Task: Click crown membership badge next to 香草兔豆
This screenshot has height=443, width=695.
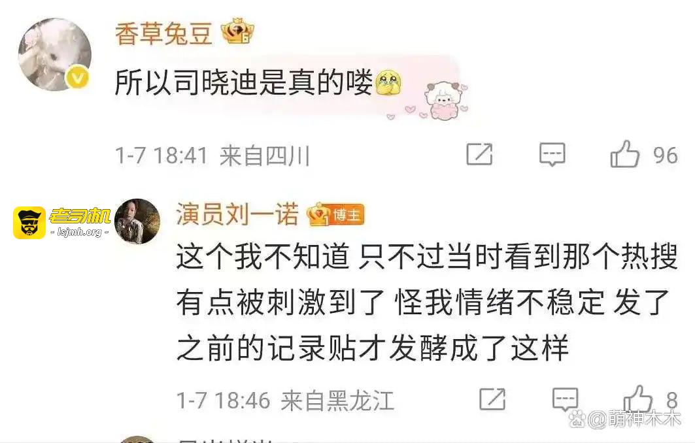Action: tap(237, 32)
